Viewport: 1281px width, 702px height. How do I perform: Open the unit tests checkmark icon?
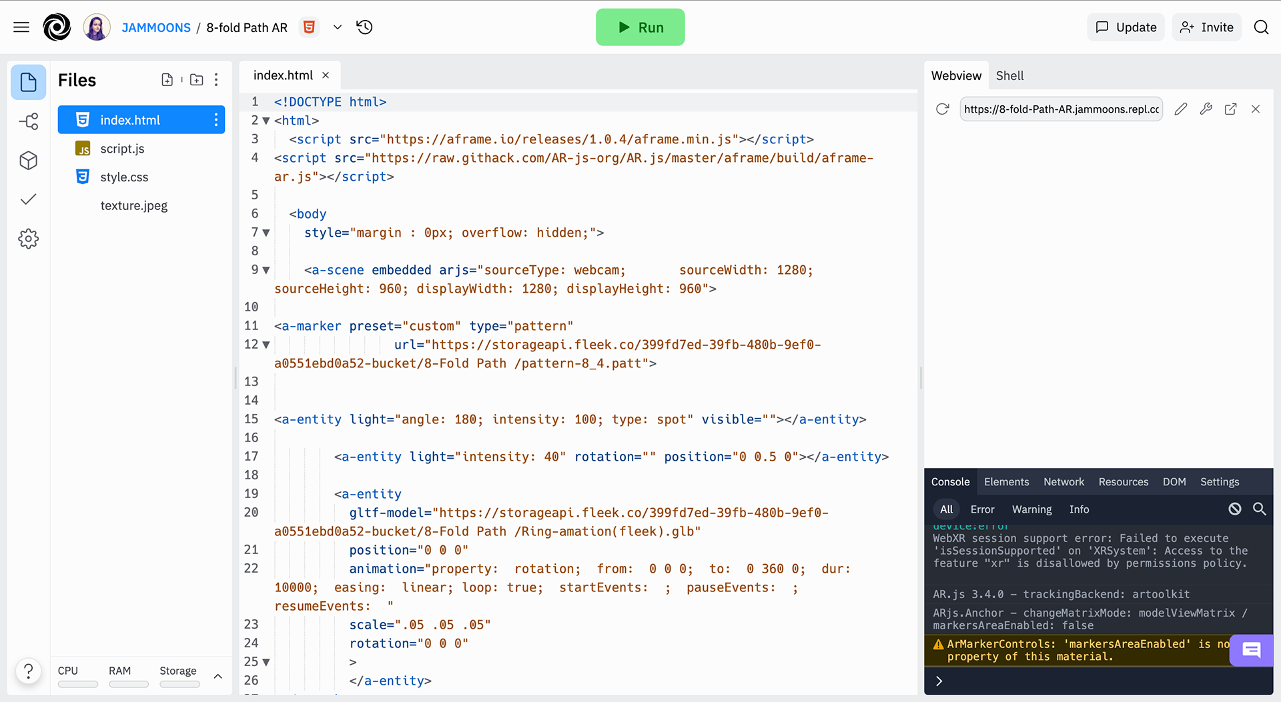tap(28, 199)
